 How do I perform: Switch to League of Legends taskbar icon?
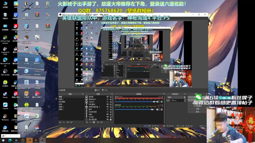(29, 140)
